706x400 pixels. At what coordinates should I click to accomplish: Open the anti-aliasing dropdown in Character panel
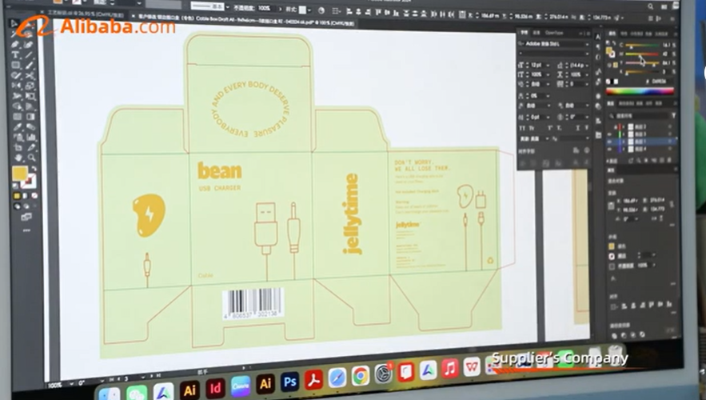[587, 138]
